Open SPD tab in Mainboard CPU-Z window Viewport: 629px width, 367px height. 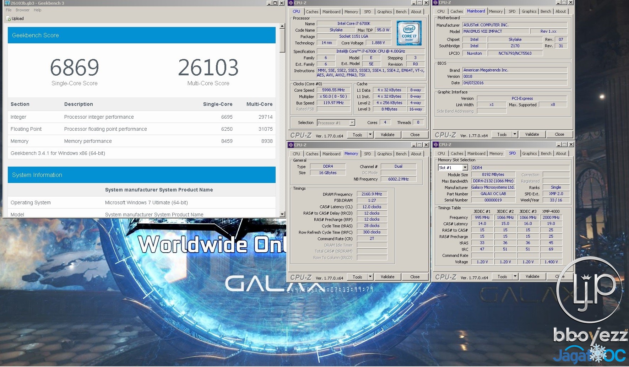click(512, 11)
